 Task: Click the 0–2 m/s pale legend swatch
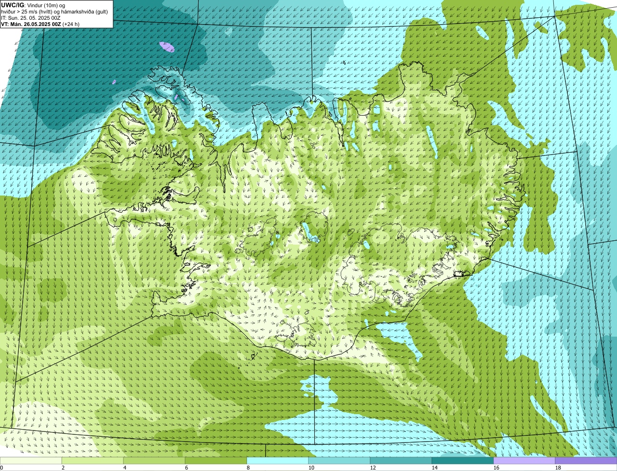click(x=31, y=460)
